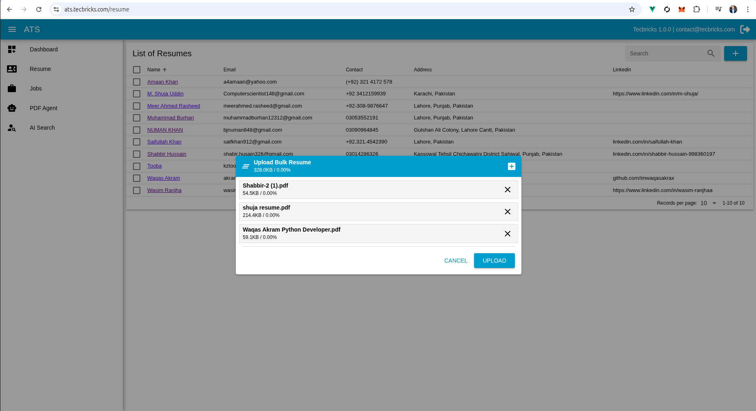Click the Linkedin column header
756x411 pixels.
[622, 70]
